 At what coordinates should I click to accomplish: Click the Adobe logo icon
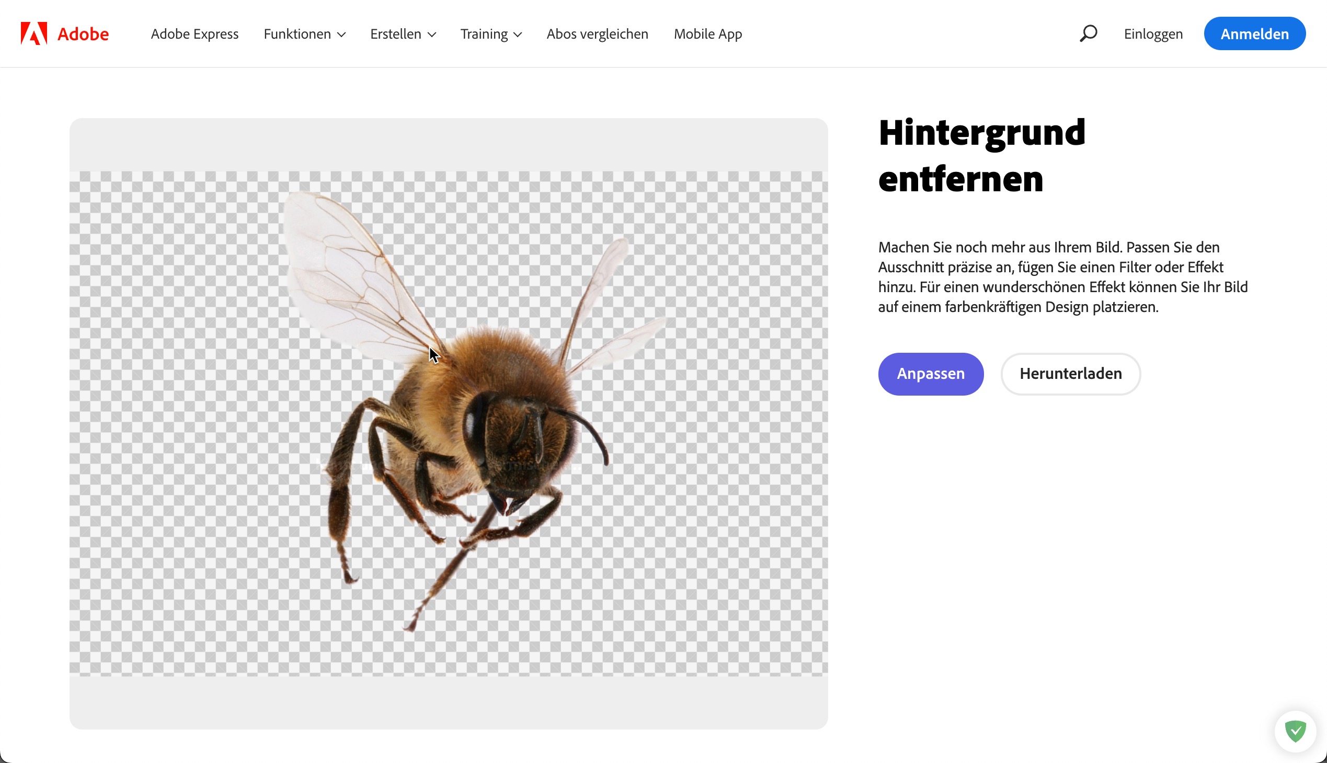[33, 33]
